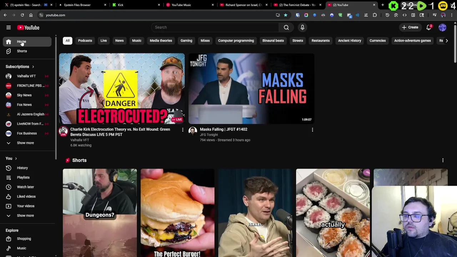Open options for Masks Falling video
Screen dimensions: 457x257
312,130
